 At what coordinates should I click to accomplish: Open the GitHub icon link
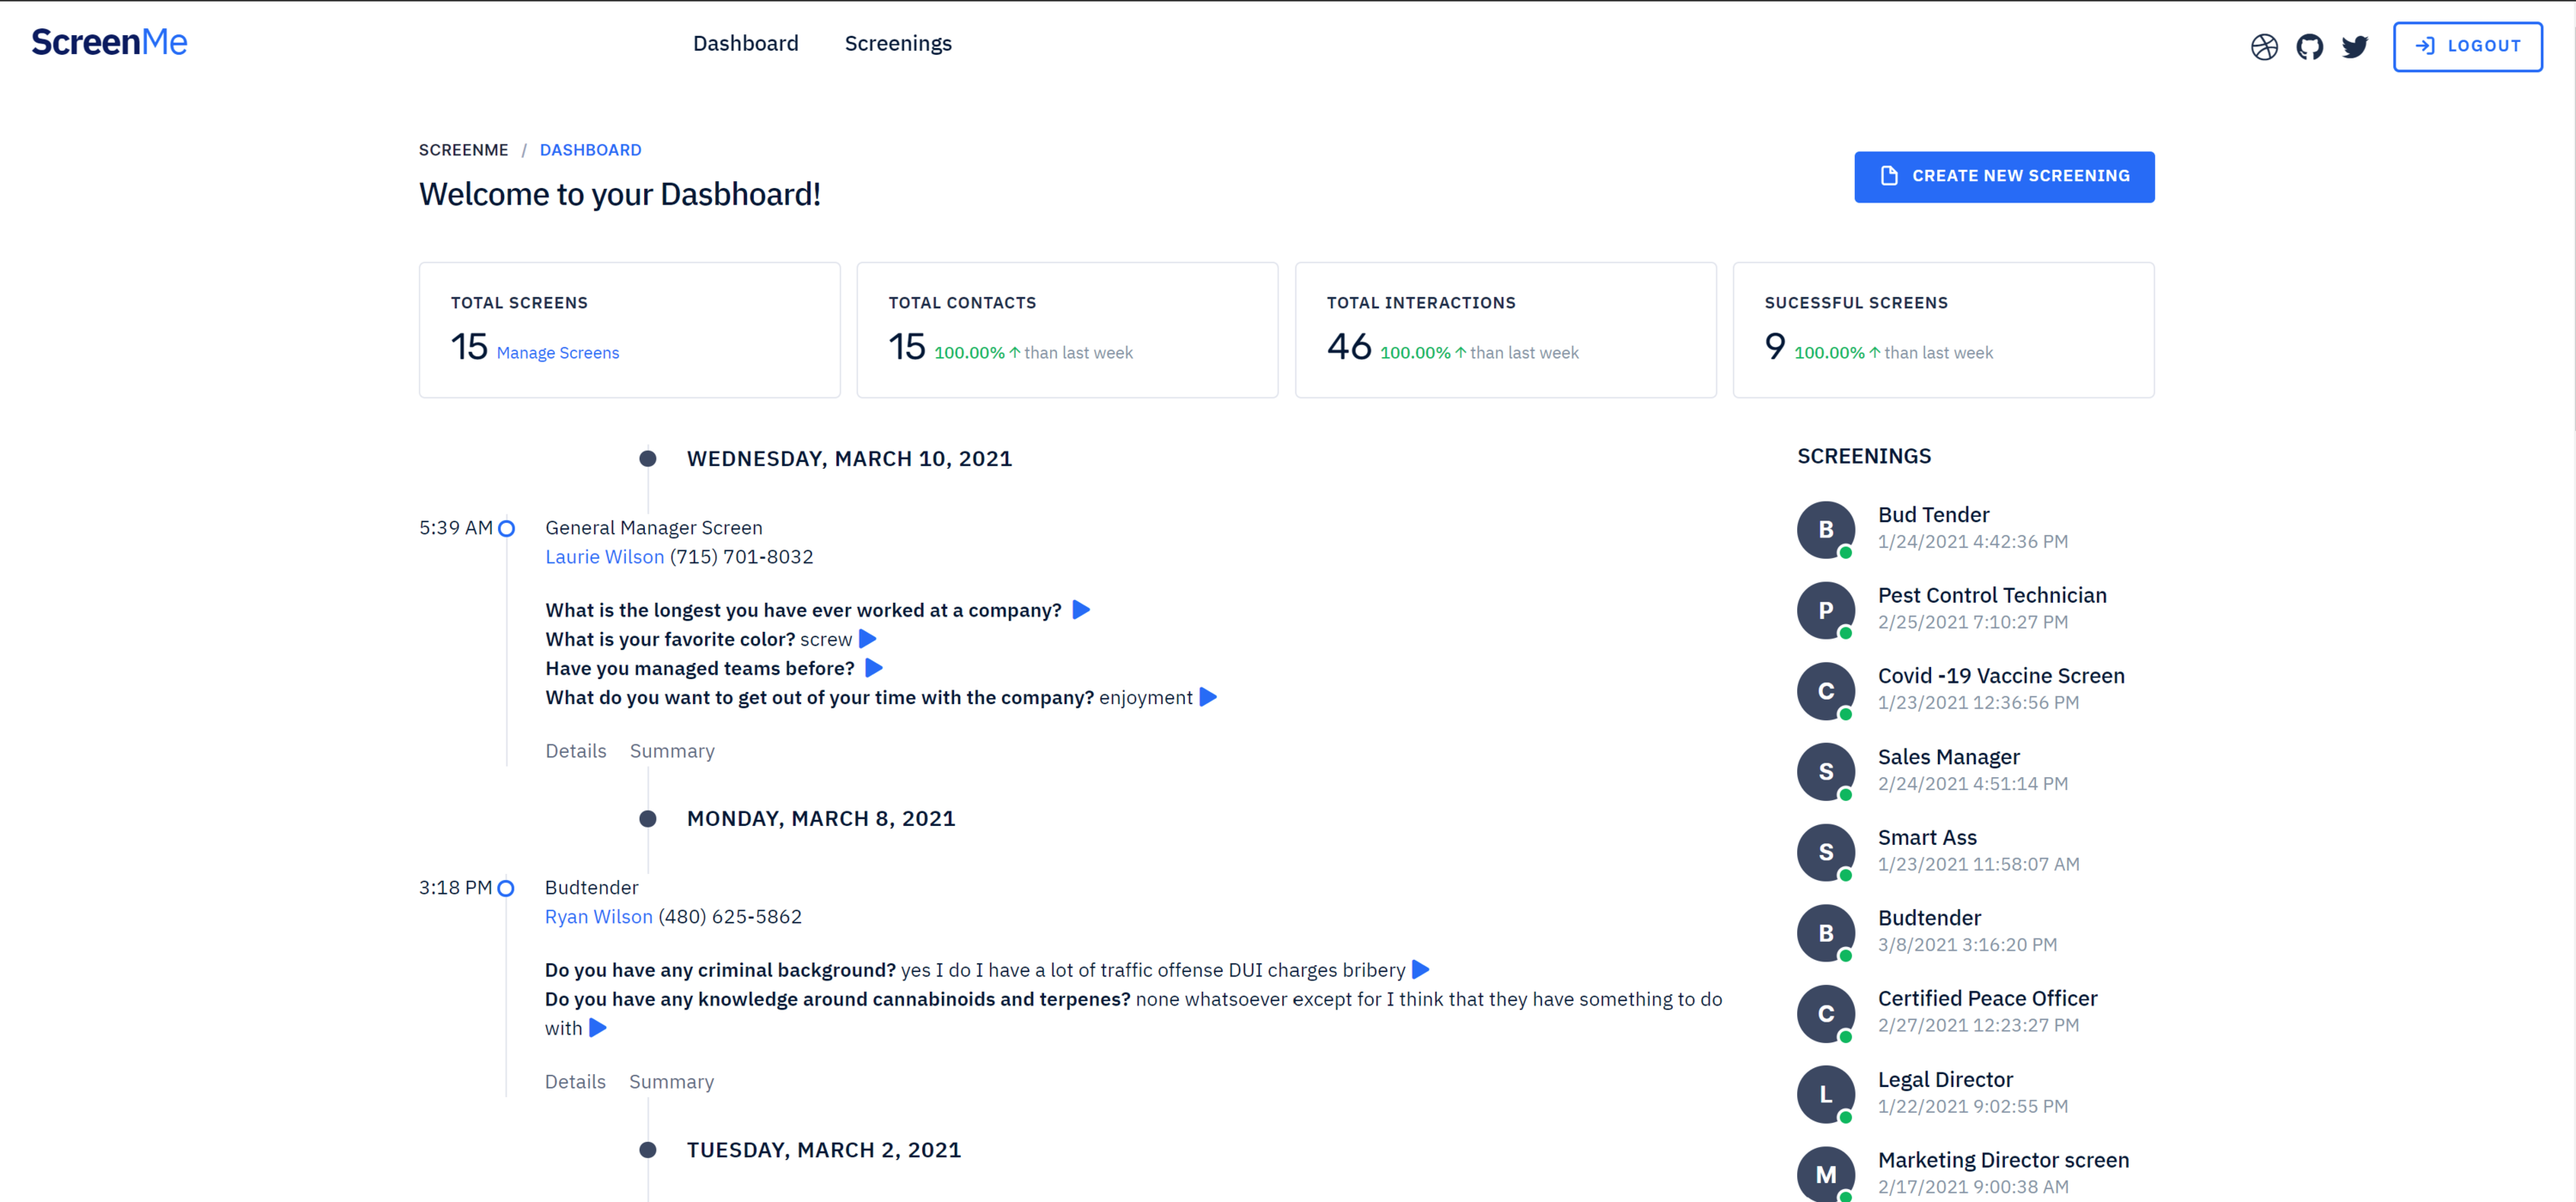(2309, 47)
